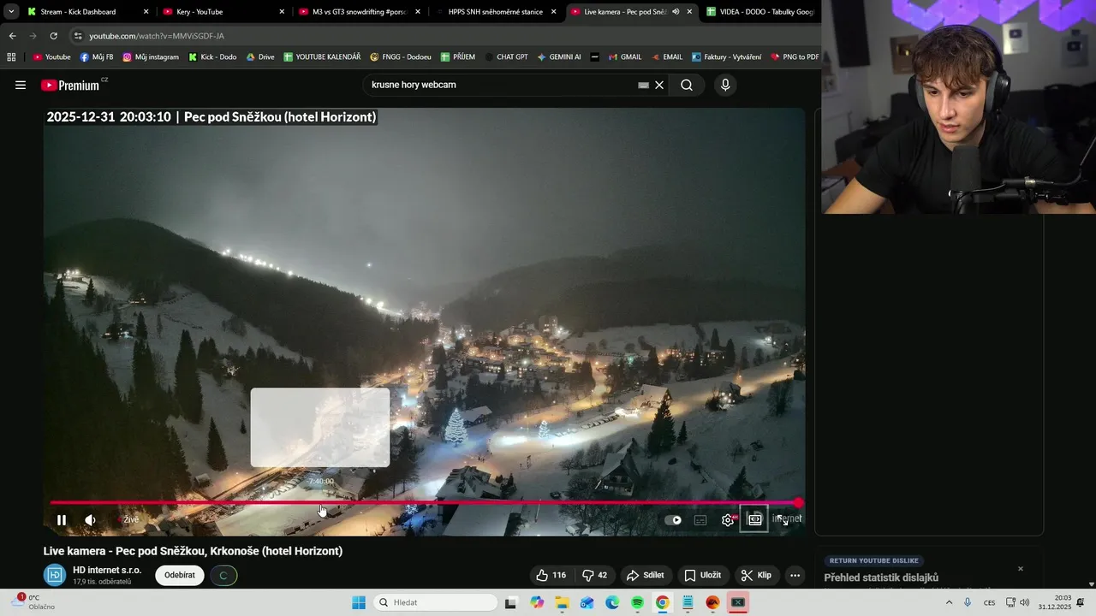Click the search magnifier button
Screen dimensions: 1096x616
point(687,85)
